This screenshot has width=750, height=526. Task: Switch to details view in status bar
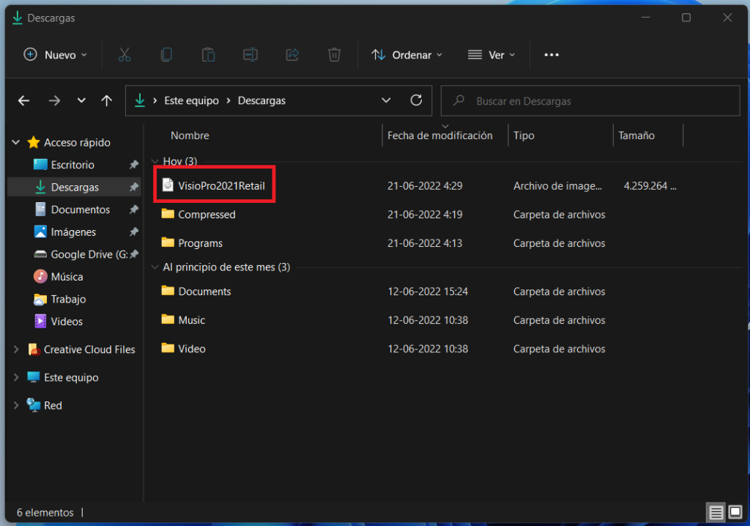(x=716, y=513)
